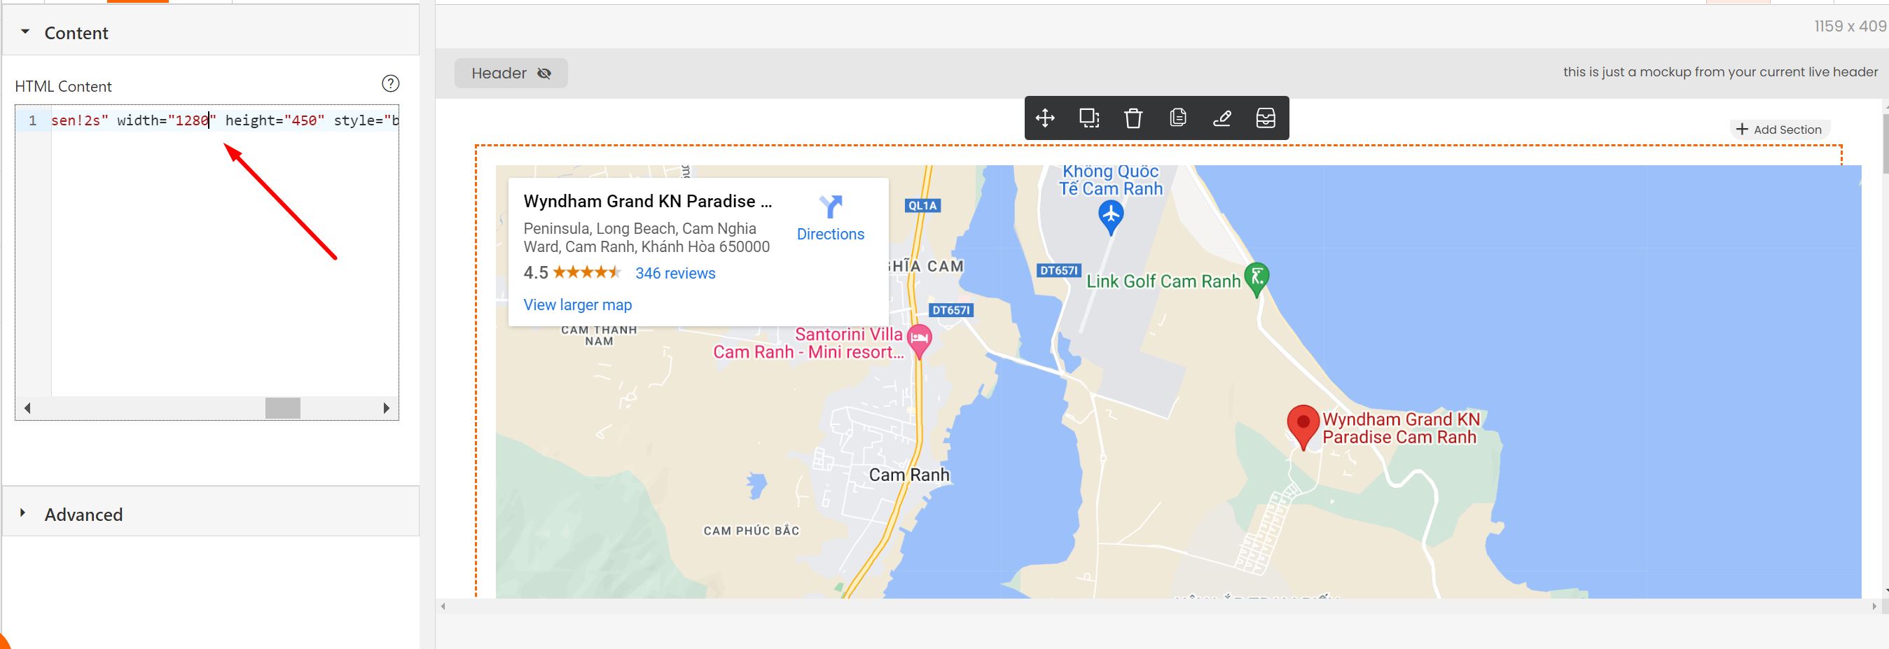Click the Link Golf Cam Ranh label
Image resolution: width=1889 pixels, height=649 pixels.
click(1163, 281)
